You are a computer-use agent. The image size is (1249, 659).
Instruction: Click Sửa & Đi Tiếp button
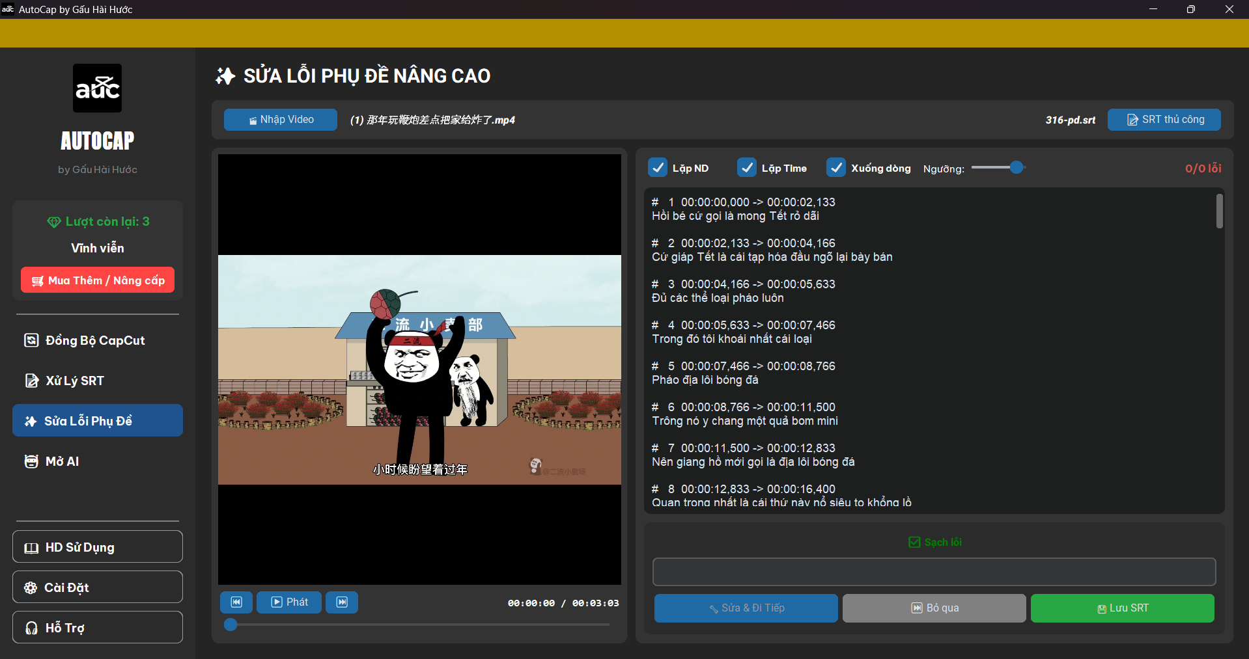[x=746, y=608]
